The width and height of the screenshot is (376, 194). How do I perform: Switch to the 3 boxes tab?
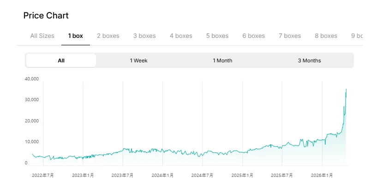point(144,36)
